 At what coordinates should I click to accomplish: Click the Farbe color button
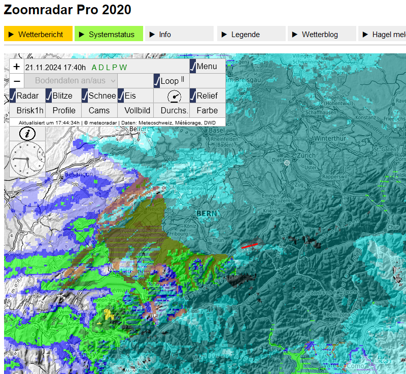click(207, 110)
